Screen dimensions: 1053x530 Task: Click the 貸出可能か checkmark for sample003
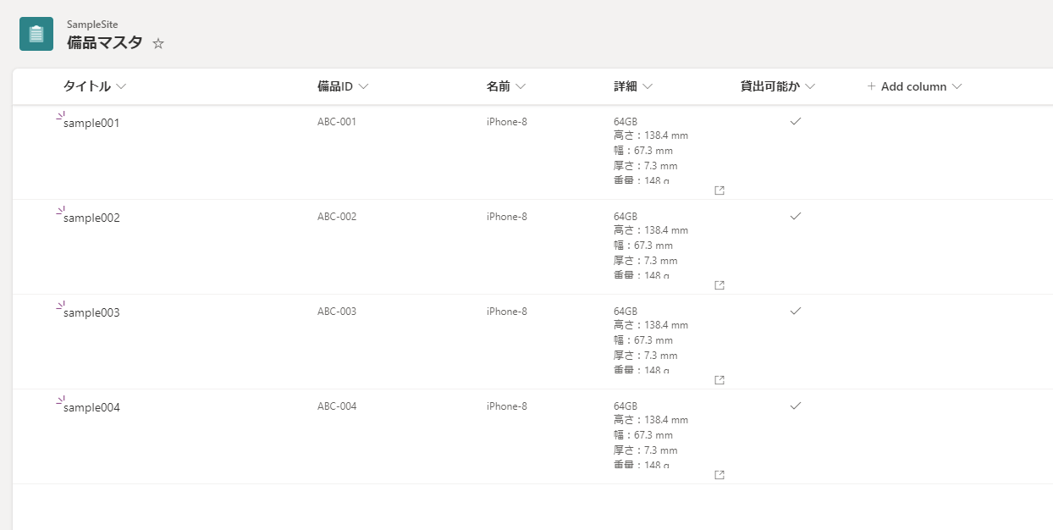point(796,312)
